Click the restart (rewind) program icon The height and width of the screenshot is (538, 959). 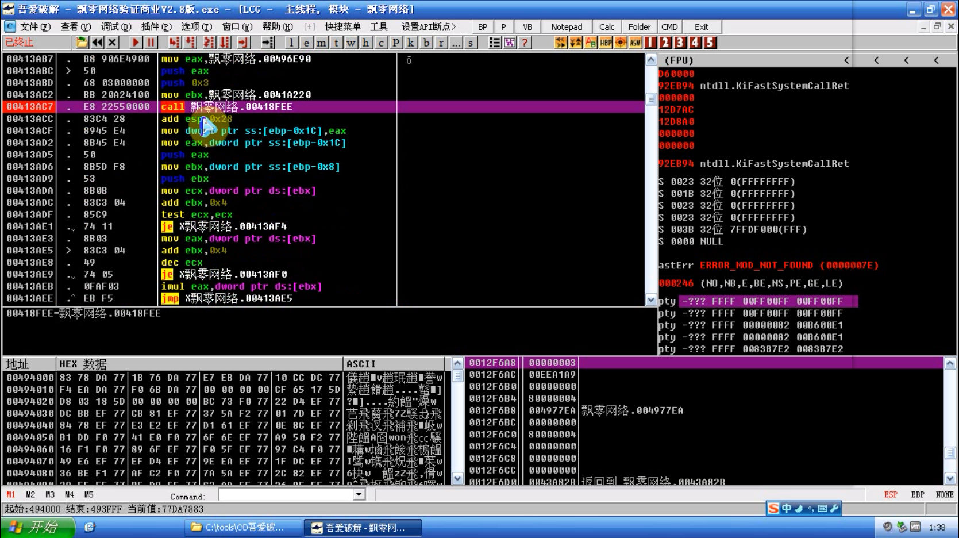[97, 43]
